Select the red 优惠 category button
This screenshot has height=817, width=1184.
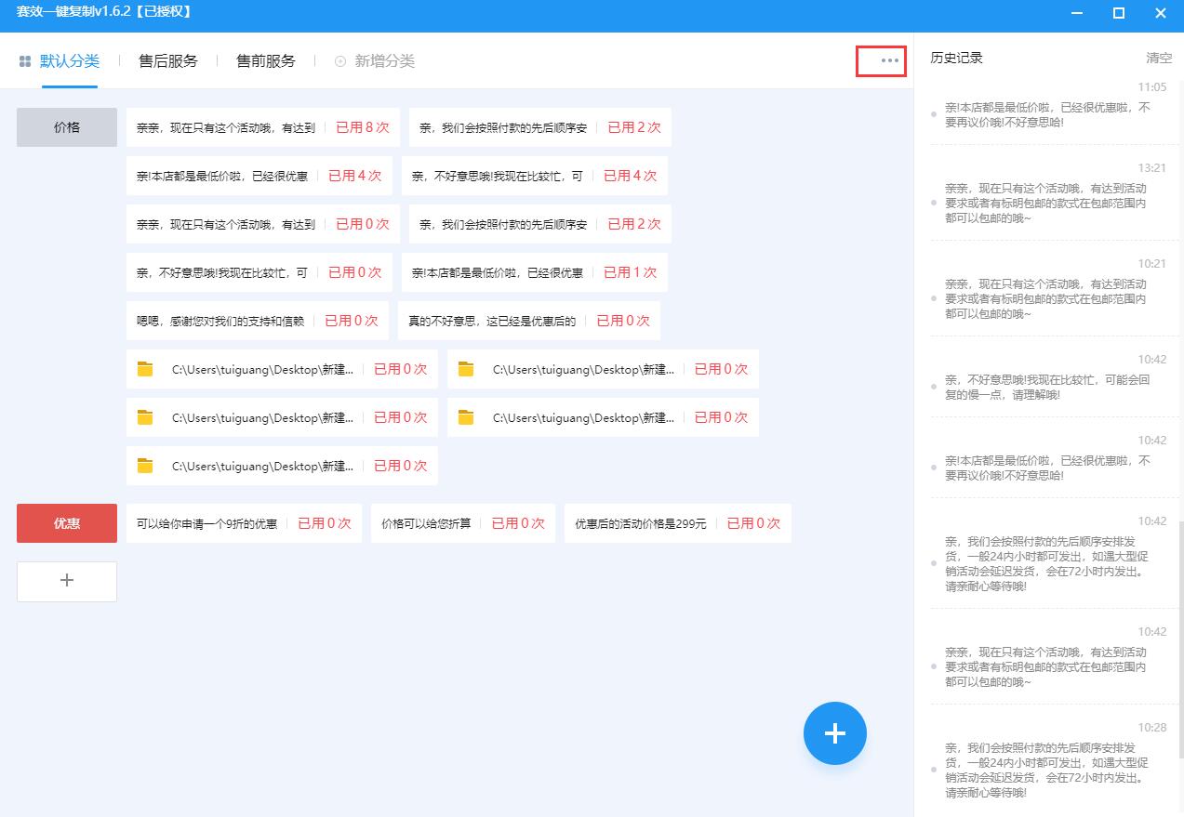66,523
